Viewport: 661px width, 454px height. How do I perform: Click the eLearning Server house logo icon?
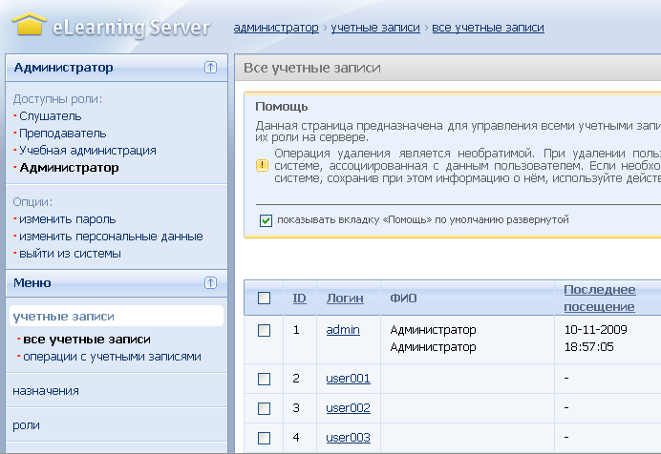click(x=30, y=24)
